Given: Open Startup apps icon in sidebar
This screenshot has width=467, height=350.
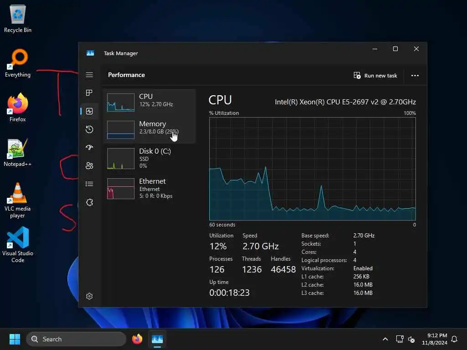Looking at the screenshot, I should (89, 148).
